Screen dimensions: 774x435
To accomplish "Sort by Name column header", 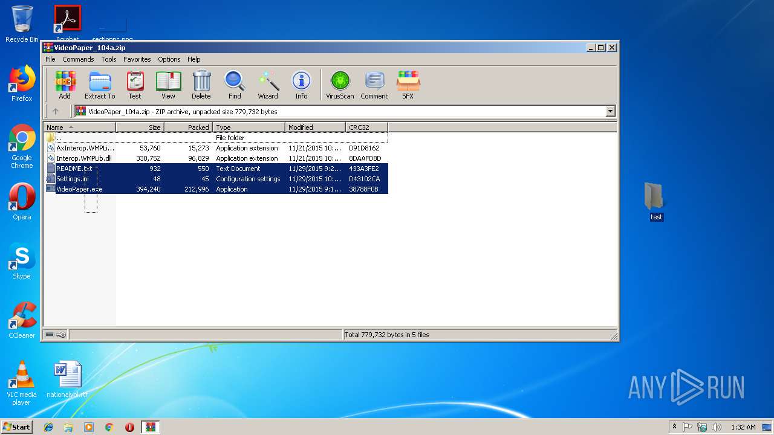I will point(80,127).
